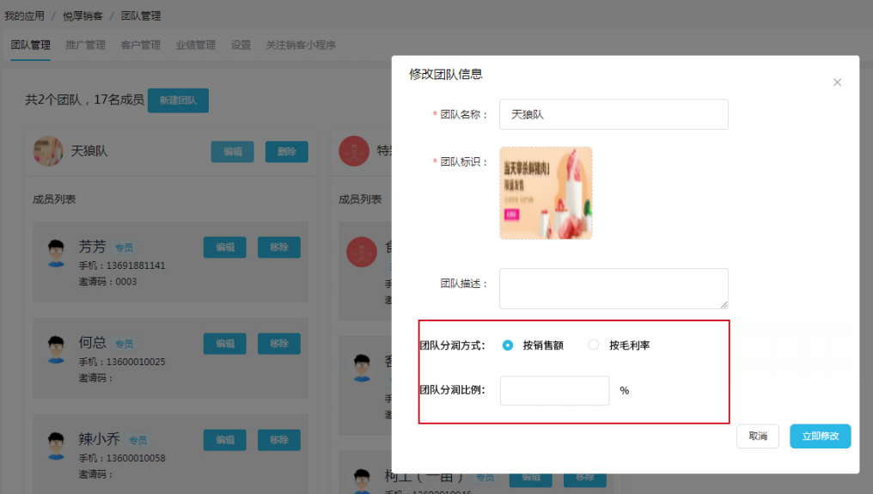This screenshot has width=873, height=494.
Task: Switch to the 业绩管理 tab
Action: point(195,46)
